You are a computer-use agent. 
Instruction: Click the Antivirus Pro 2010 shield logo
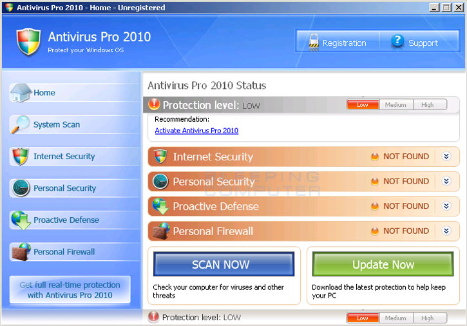[28, 41]
